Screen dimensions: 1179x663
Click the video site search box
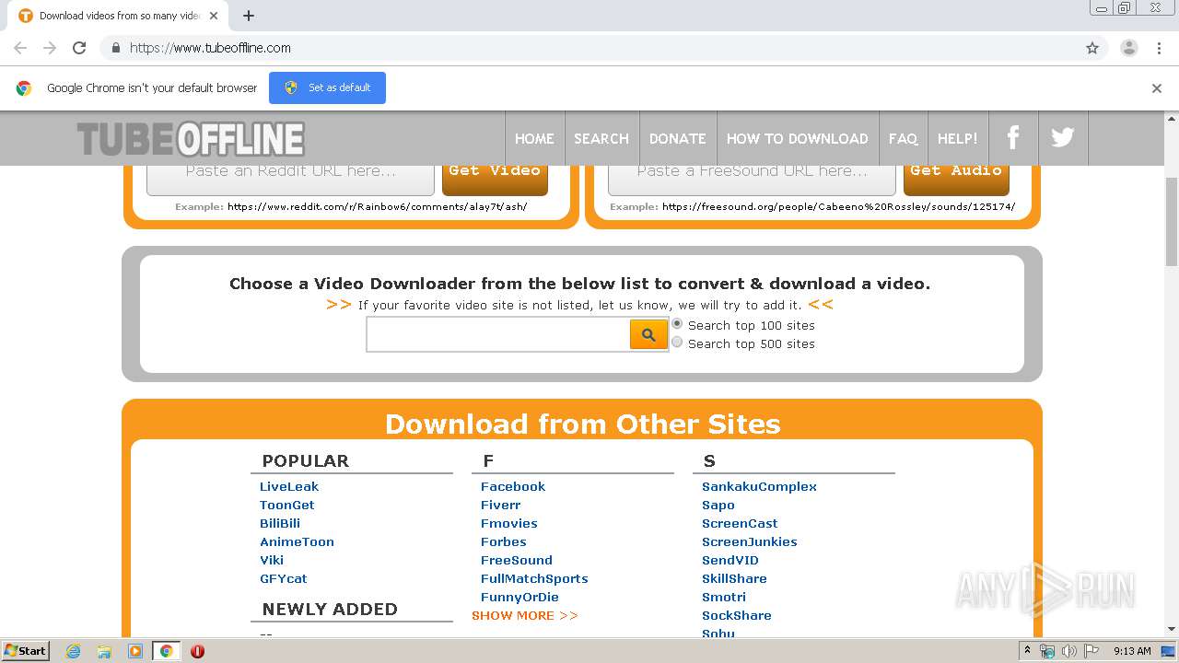tap(498, 334)
